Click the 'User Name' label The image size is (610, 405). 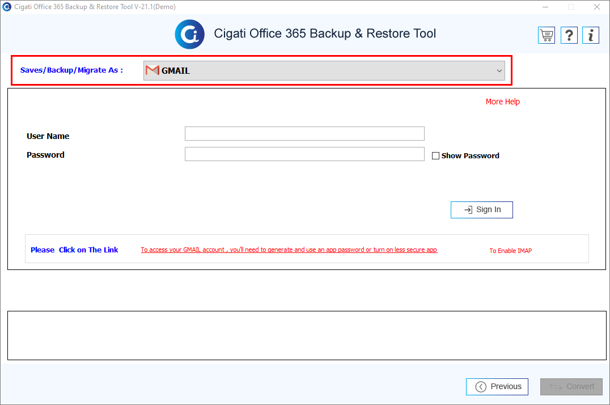click(x=48, y=136)
